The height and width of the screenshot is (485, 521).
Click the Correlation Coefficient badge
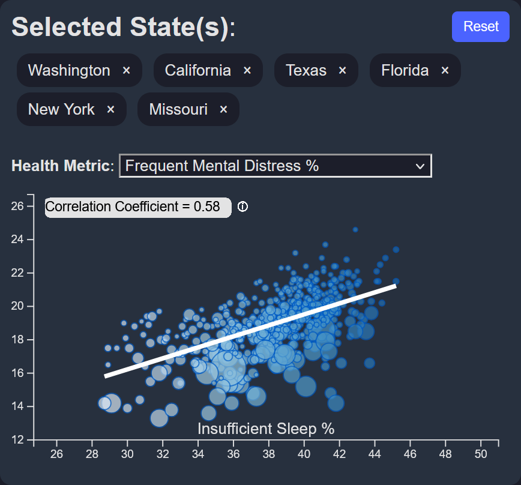coord(137,206)
